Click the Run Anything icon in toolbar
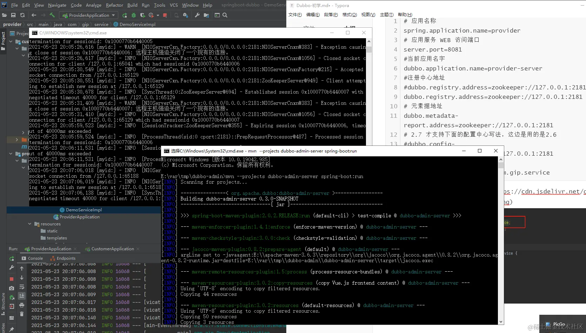Image resolution: width=586 pixels, height=333 pixels. coord(217,15)
